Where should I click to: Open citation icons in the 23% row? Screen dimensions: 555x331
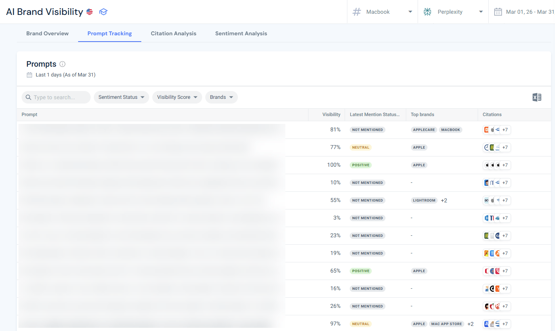point(497,236)
